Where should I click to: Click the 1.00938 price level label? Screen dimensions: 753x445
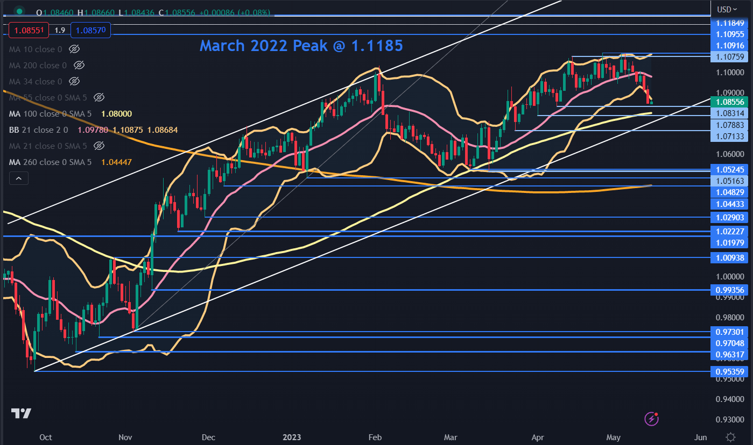click(x=729, y=257)
